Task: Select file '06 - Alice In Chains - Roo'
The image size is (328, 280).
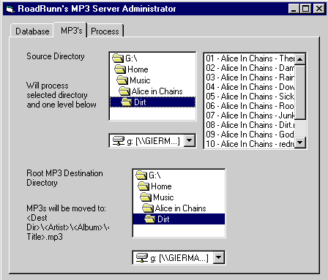Action: 250,106
